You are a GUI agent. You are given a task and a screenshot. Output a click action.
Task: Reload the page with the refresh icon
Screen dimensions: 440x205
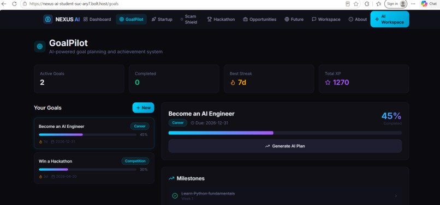(x=14, y=4)
